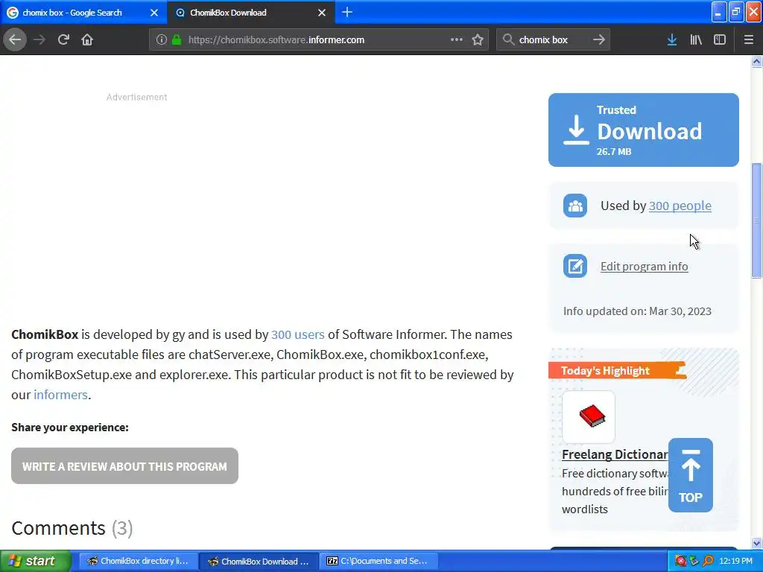The width and height of the screenshot is (763, 572).
Task: Follow the 300 users link
Action: (x=297, y=334)
